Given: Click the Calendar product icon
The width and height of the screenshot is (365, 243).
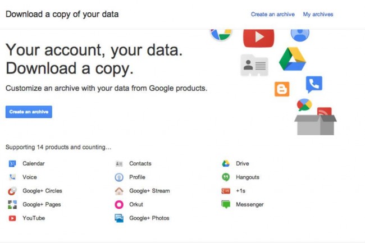Looking at the screenshot, I should (x=12, y=163).
